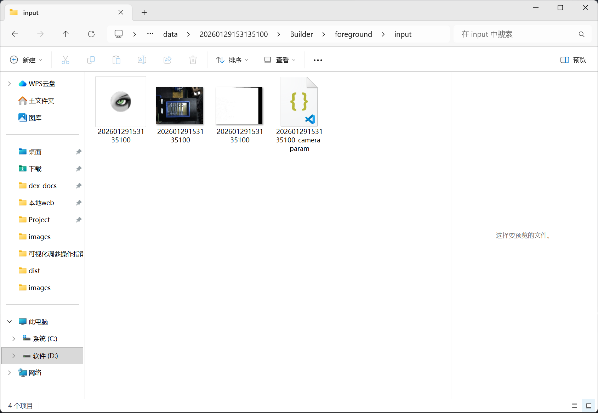Click the Copy icon in toolbar

91,60
